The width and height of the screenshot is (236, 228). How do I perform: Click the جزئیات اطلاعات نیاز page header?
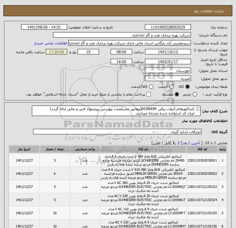(209, 11)
